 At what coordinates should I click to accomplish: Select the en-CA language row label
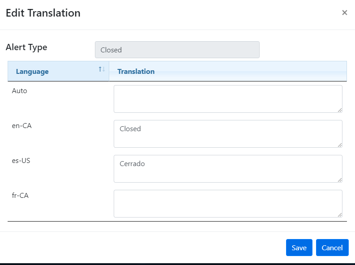click(x=22, y=126)
